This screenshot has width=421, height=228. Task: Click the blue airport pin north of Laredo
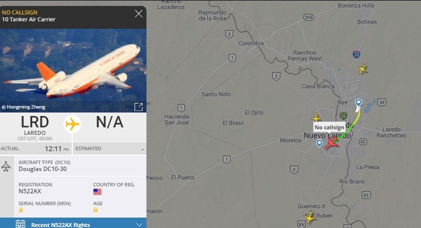point(359,103)
